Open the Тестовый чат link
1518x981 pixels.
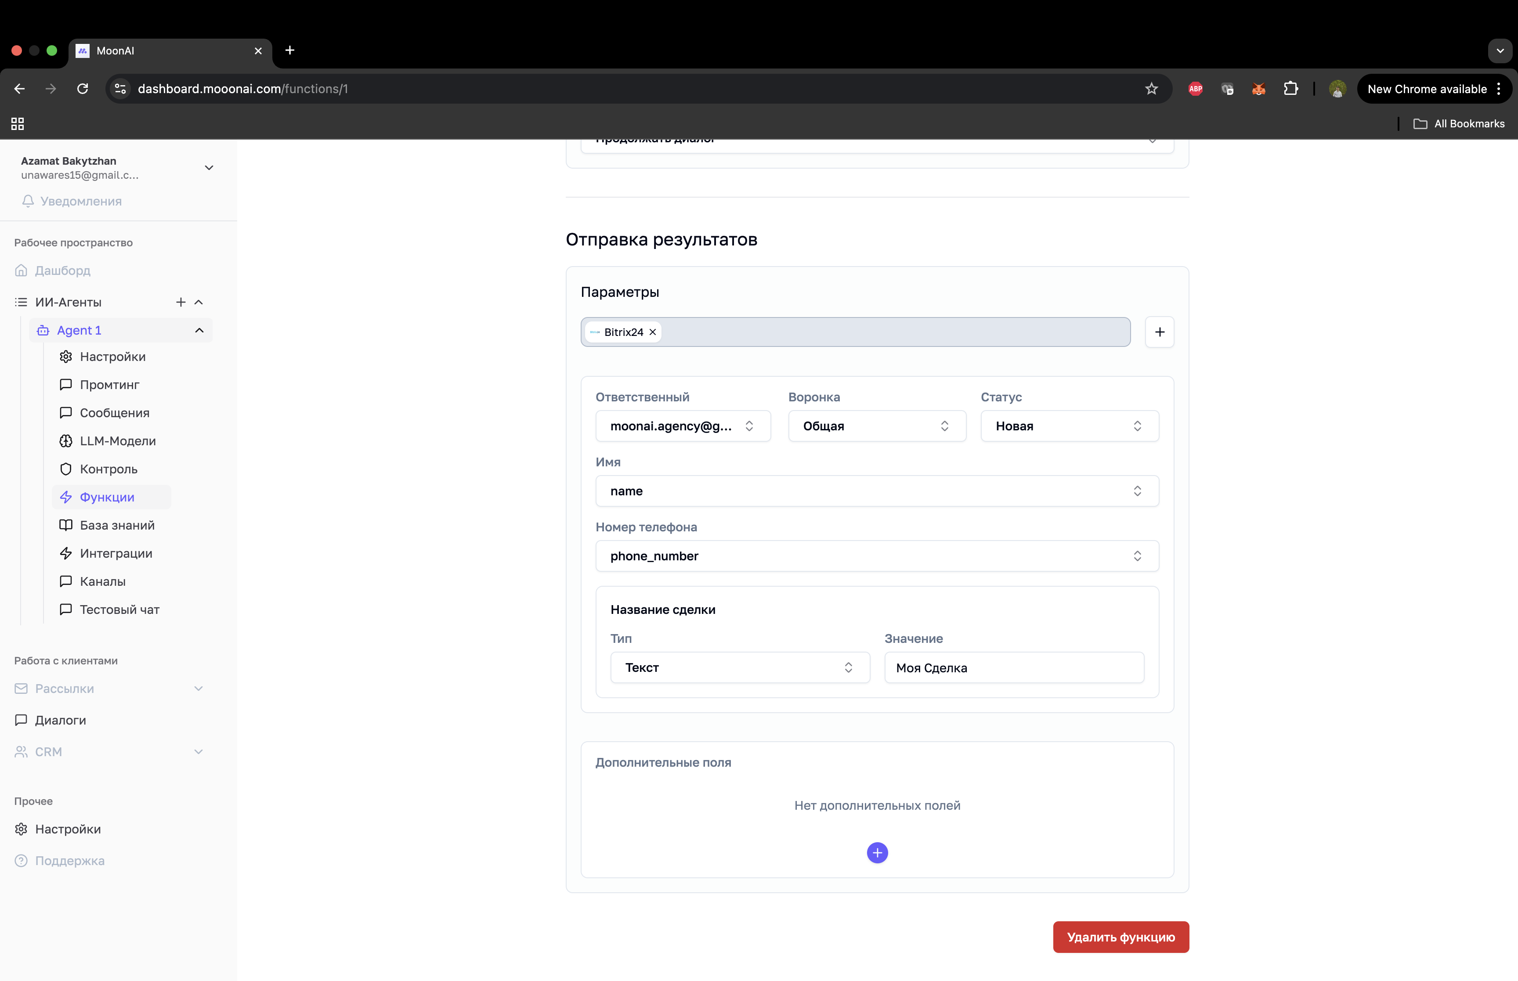click(x=119, y=610)
